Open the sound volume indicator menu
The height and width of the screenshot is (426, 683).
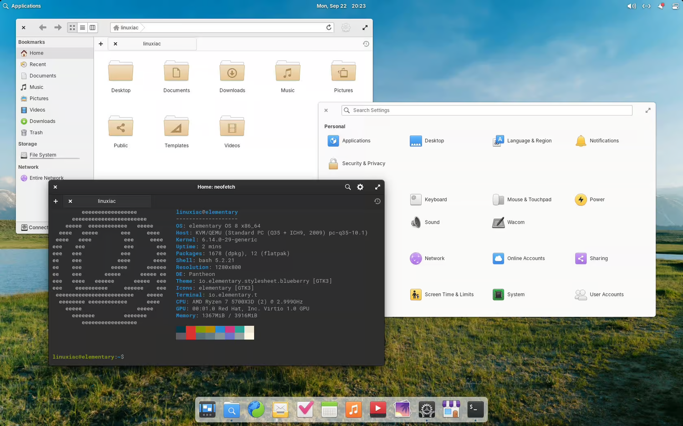tap(631, 6)
